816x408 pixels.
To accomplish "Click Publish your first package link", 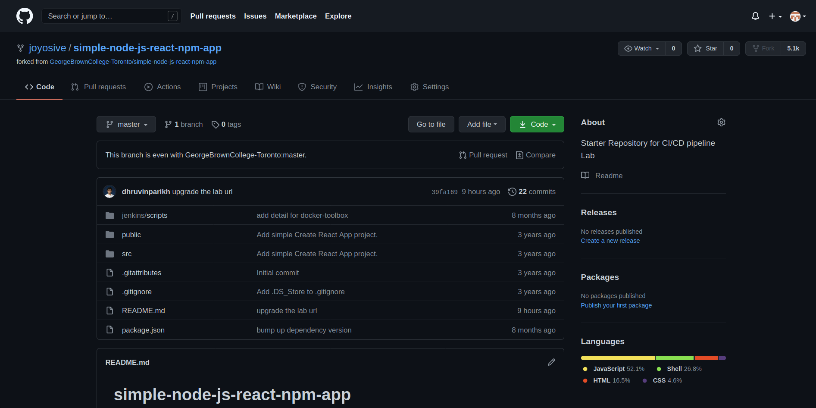I will click(x=616, y=305).
